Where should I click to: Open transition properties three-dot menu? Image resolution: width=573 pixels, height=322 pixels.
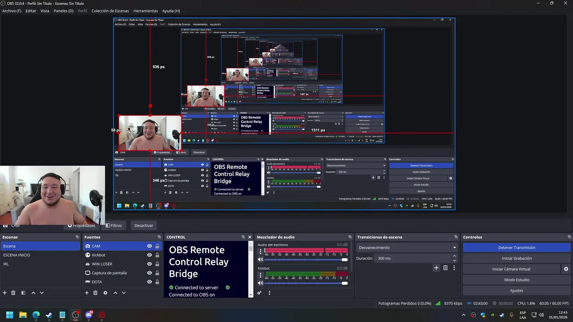(454, 268)
